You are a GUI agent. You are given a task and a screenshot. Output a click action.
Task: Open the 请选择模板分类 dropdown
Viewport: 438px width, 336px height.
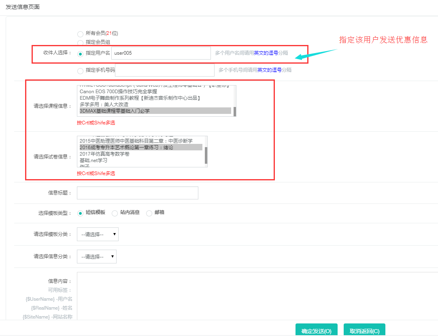coord(98,234)
